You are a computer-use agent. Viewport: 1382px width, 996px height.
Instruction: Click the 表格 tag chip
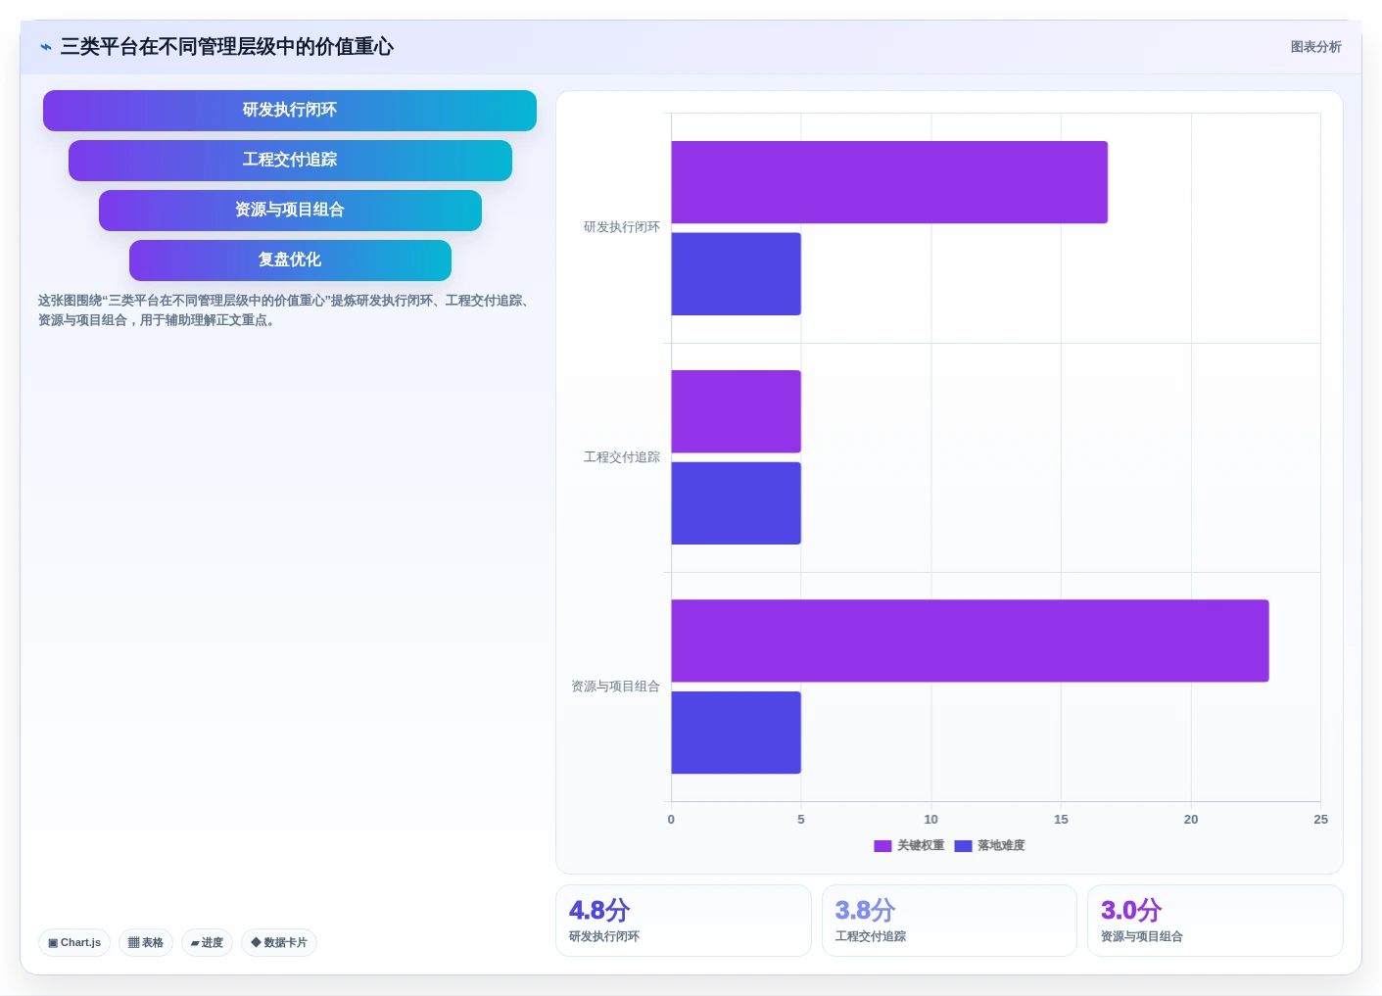point(146,942)
